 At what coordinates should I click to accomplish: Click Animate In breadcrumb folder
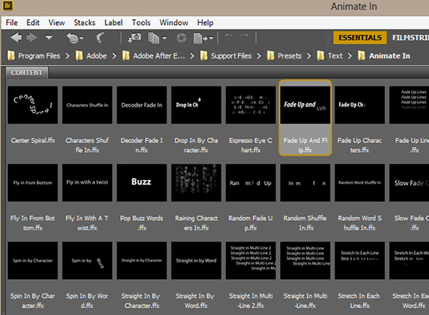(x=384, y=56)
